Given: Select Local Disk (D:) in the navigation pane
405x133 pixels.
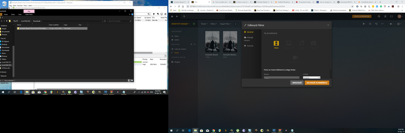Looking at the screenshot, I should click(6, 65).
